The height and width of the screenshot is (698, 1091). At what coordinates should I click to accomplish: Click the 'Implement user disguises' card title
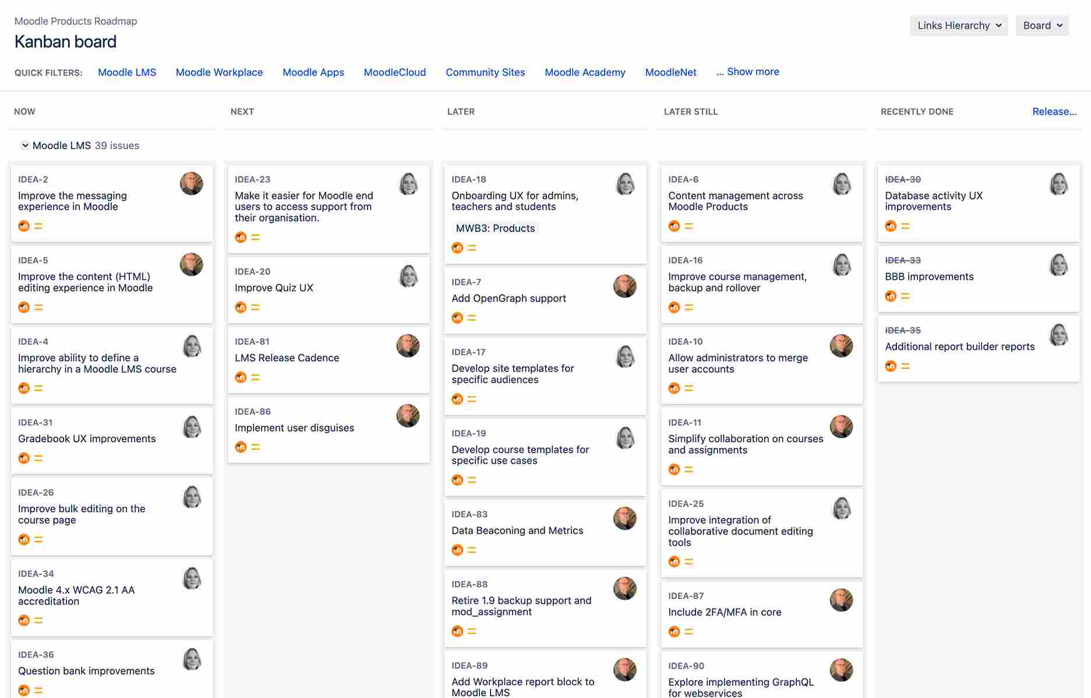click(x=294, y=428)
